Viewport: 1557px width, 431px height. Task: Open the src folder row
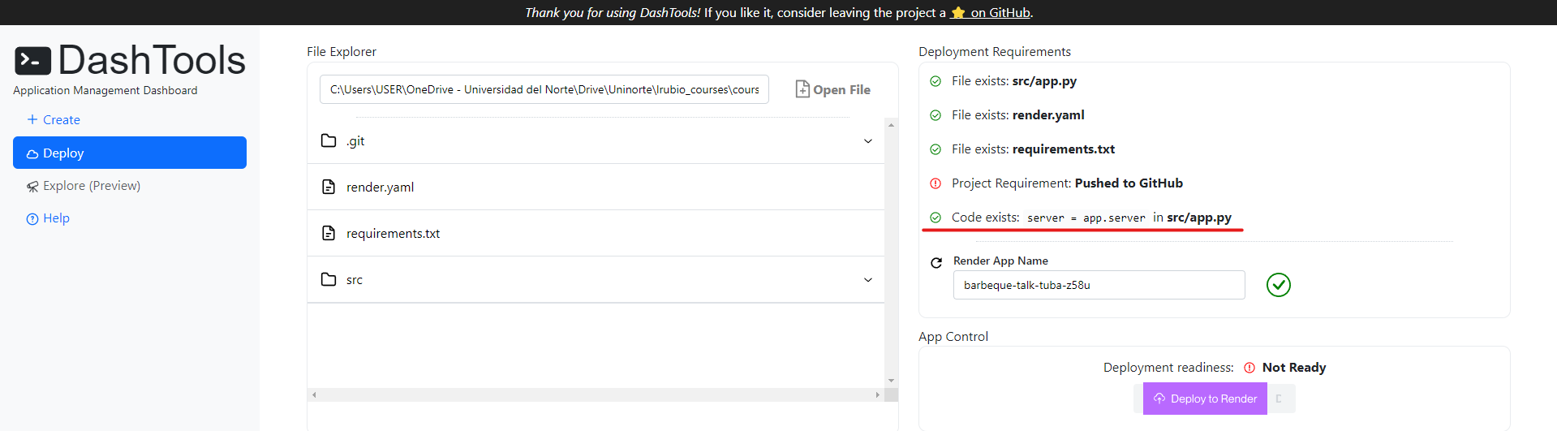(x=596, y=279)
